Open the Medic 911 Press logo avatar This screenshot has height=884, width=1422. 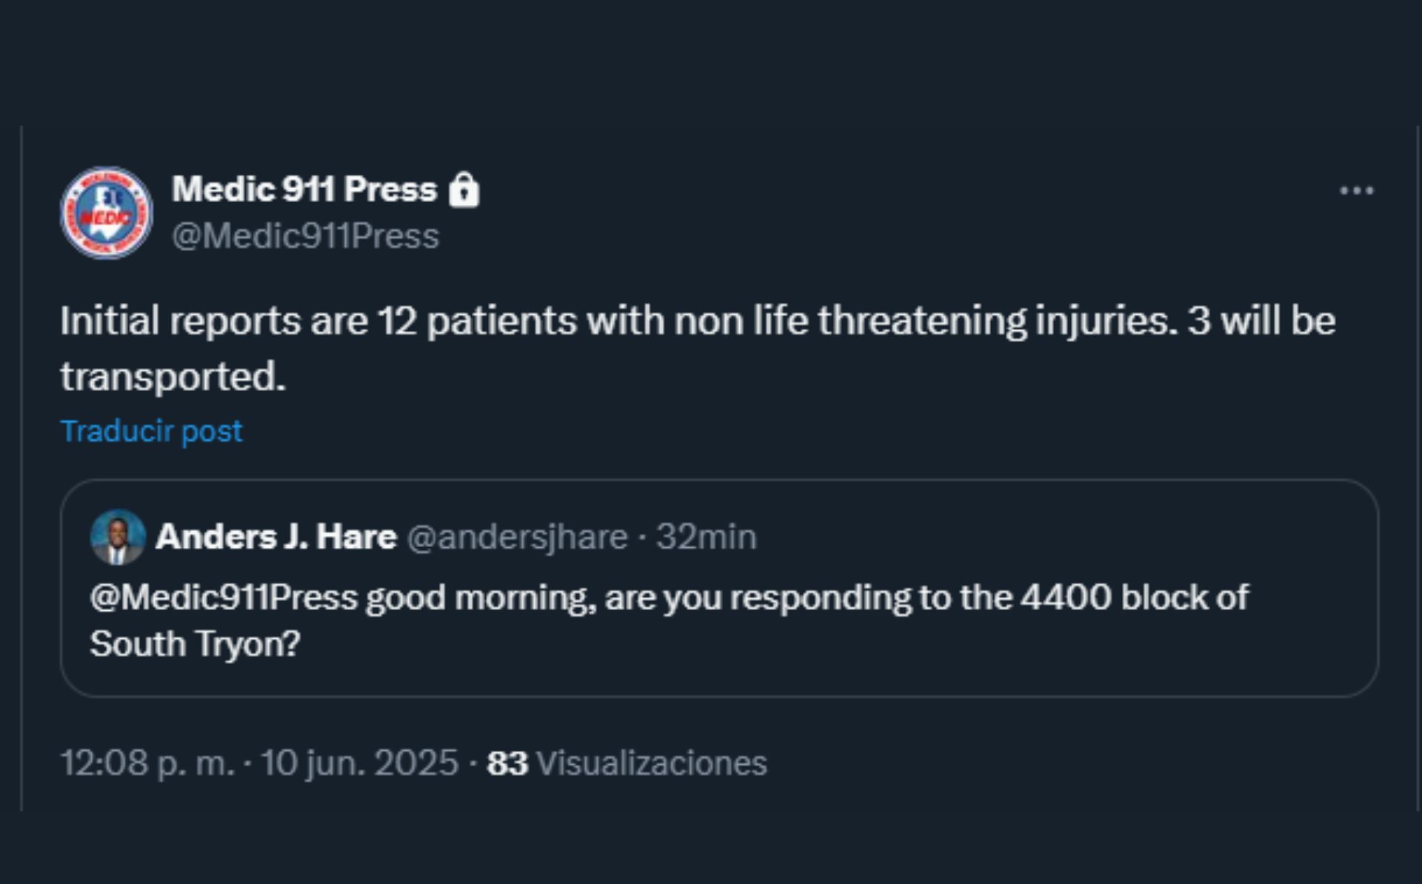pyautogui.click(x=107, y=212)
